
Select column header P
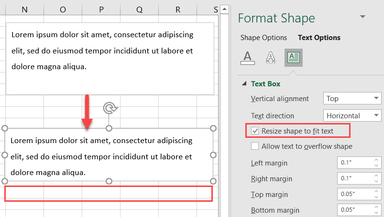[101, 10]
